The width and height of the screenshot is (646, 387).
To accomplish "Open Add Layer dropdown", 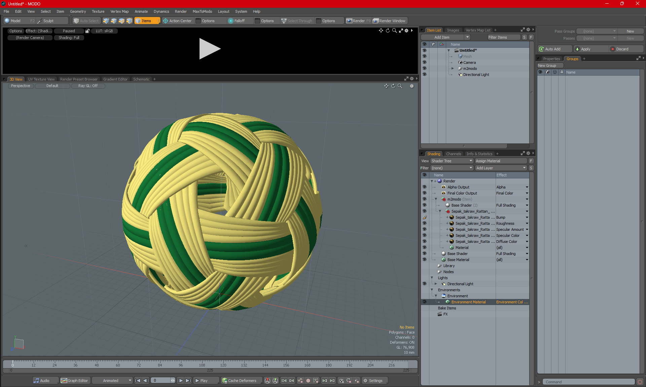I will click(x=501, y=168).
